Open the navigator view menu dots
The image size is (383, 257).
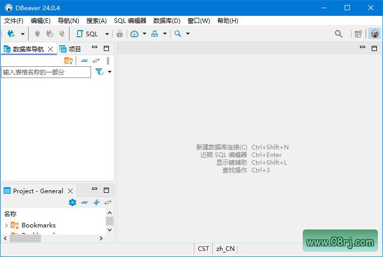(x=108, y=61)
